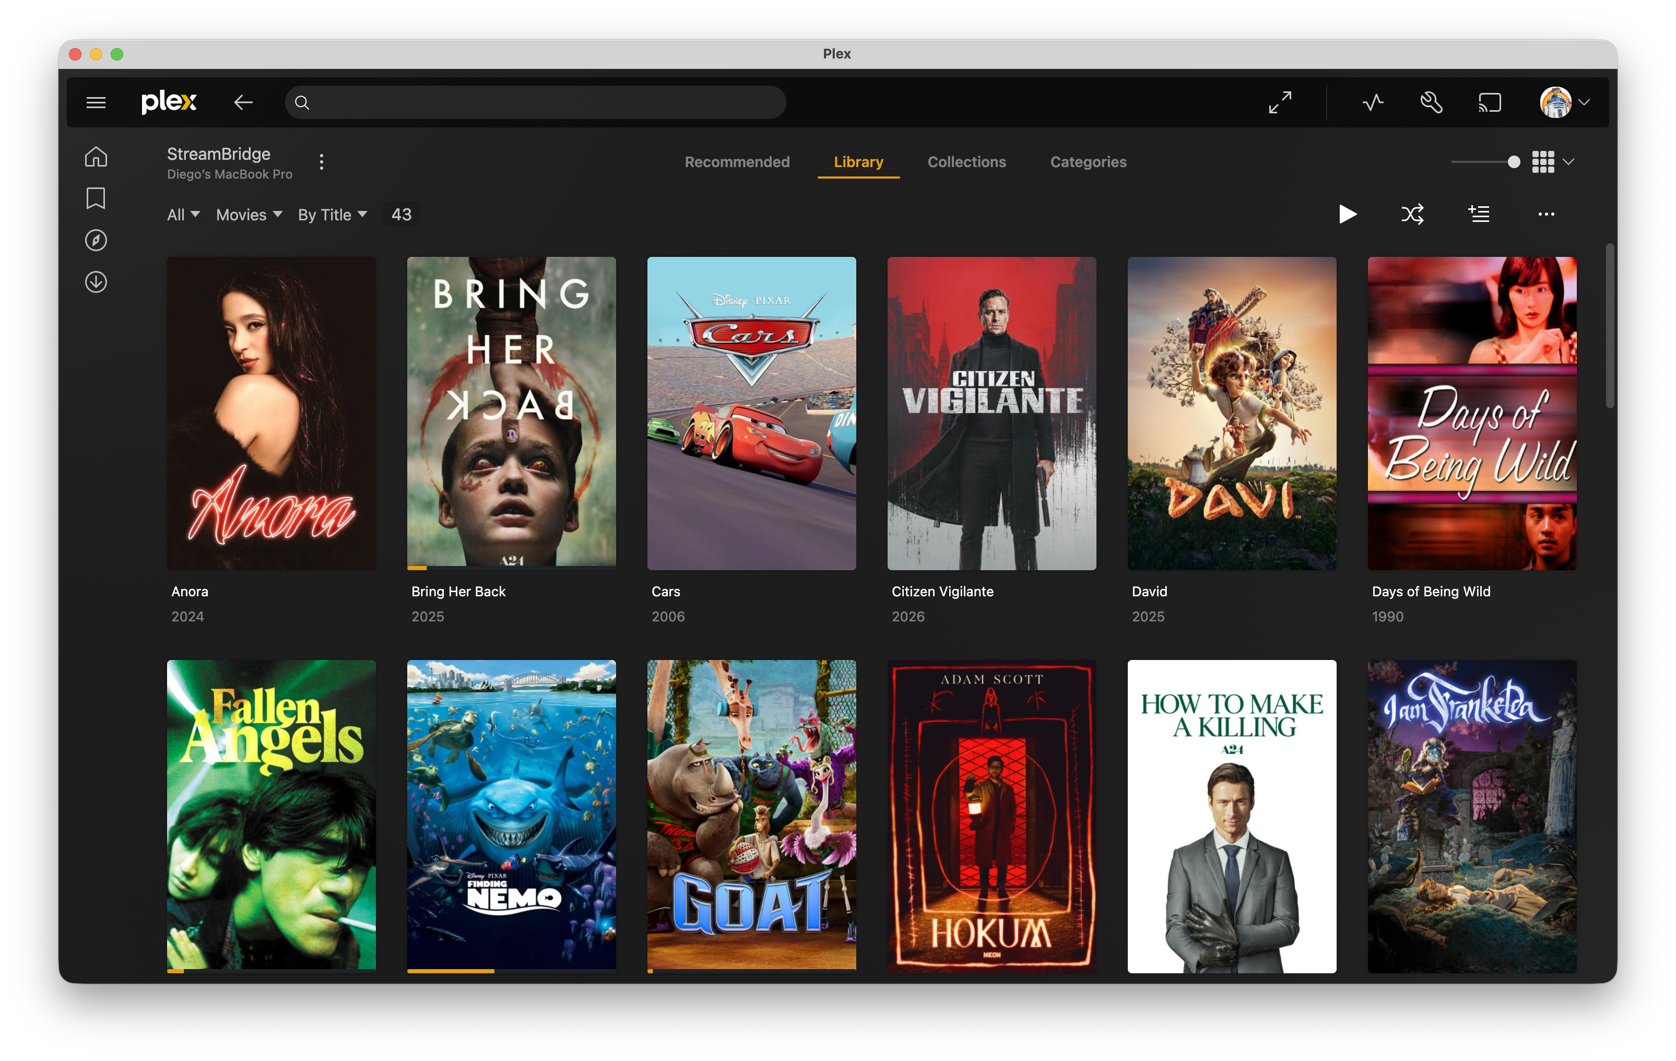Open the How to Make a Killing poster
The height and width of the screenshot is (1061, 1676).
(1231, 816)
